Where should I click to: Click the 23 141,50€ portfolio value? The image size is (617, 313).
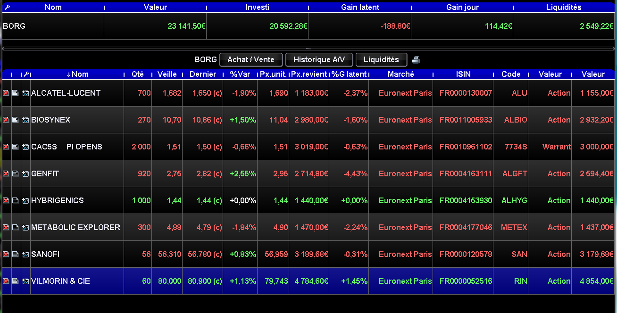coord(186,26)
